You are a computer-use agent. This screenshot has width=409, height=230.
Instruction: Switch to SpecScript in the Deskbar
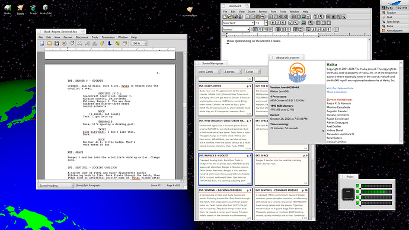click(x=394, y=22)
